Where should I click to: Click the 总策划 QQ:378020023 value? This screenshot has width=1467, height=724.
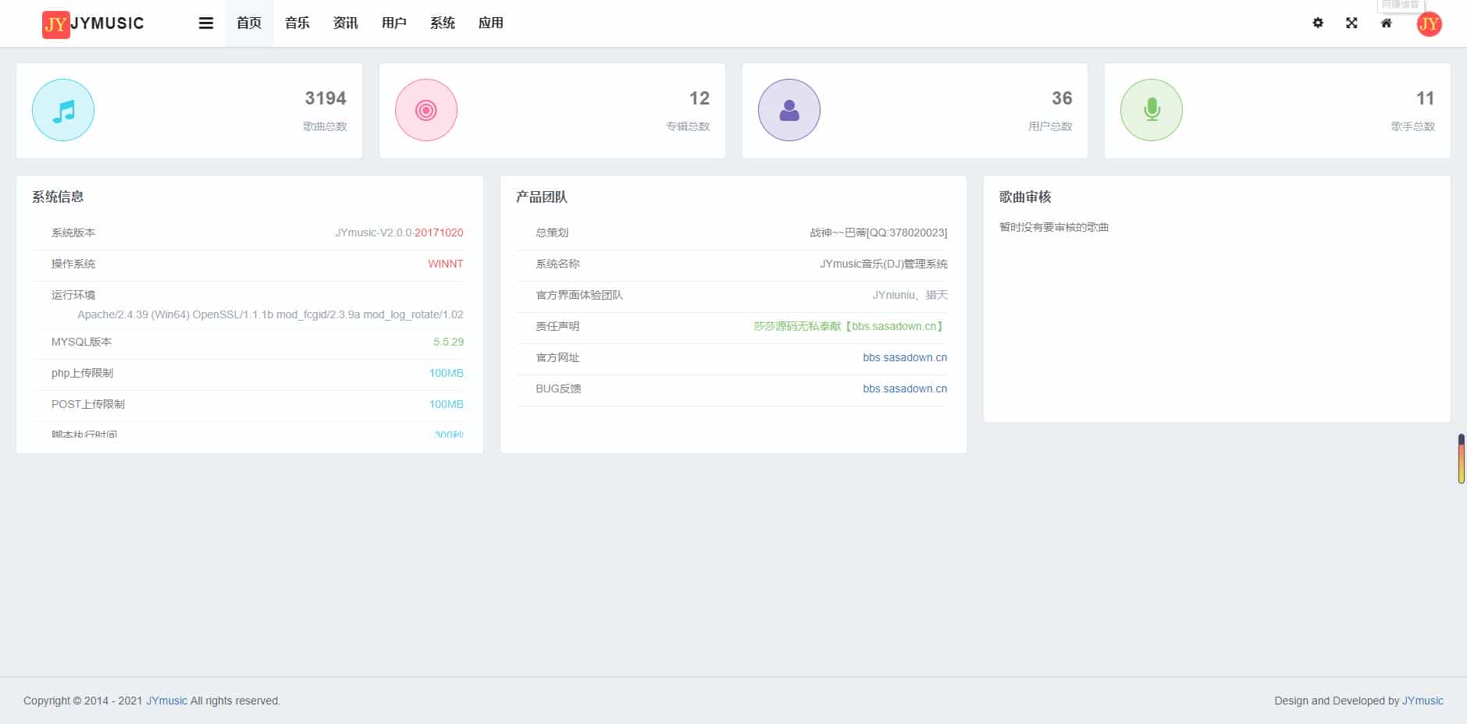(878, 232)
